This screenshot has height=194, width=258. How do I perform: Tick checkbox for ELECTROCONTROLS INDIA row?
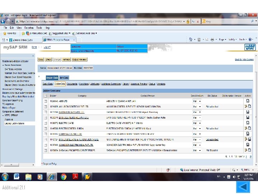pyautogui.click(x=46, y=129)
